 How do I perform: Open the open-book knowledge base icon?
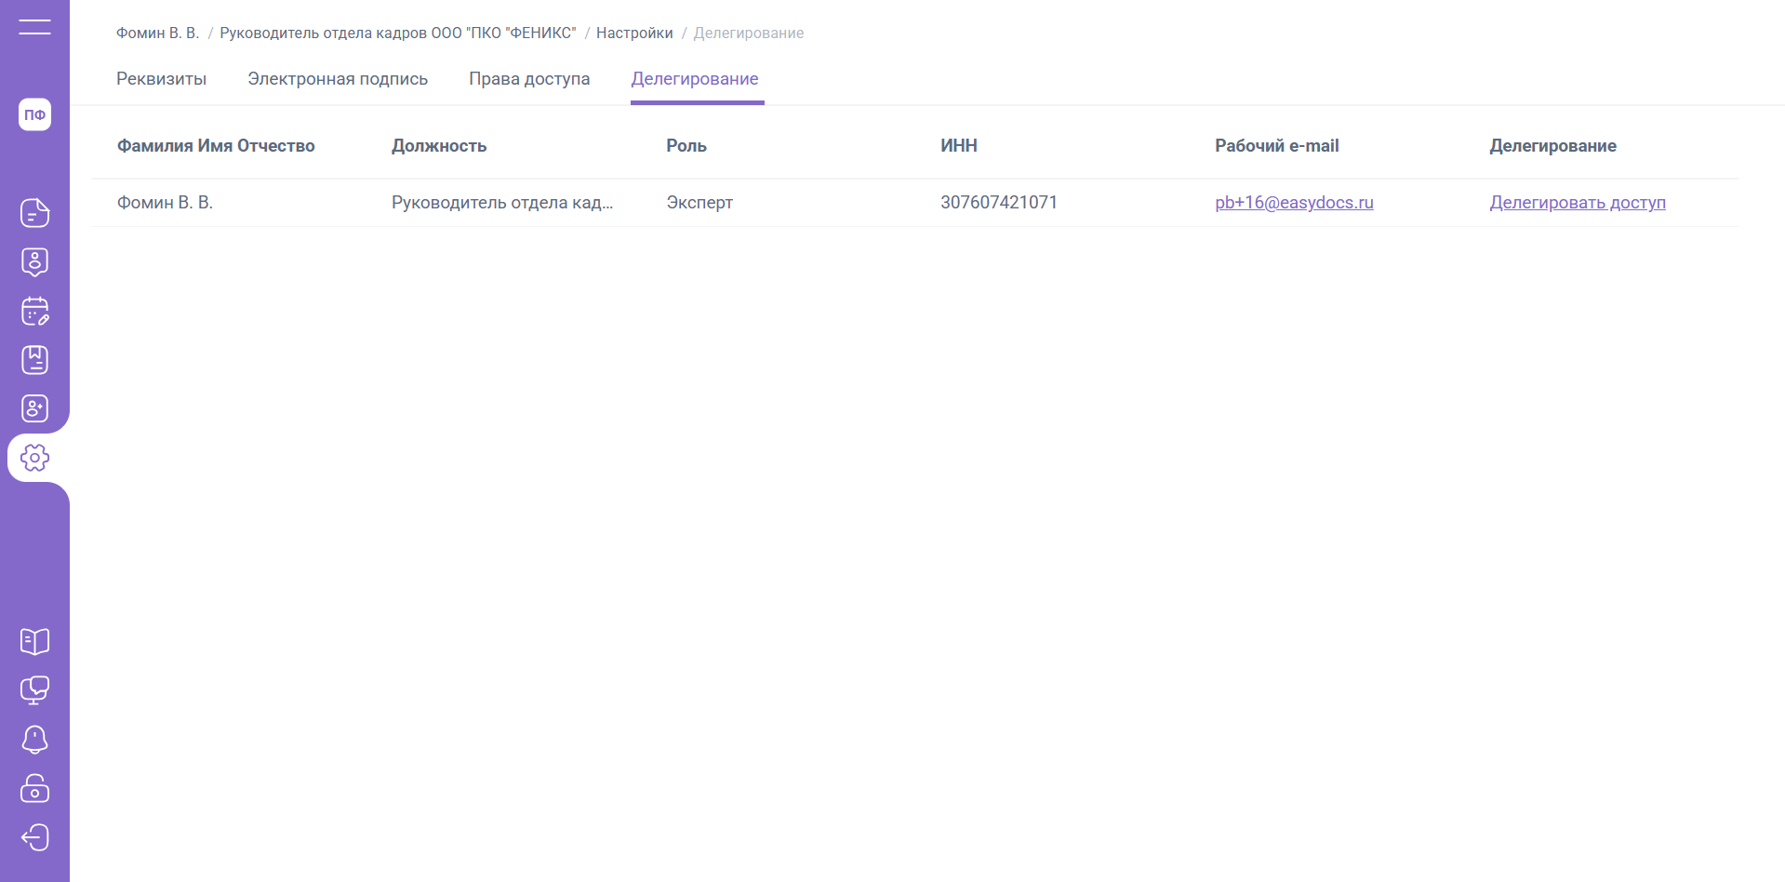(34, 641)
